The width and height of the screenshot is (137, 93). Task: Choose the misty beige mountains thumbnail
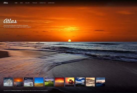tap(90, 82)
